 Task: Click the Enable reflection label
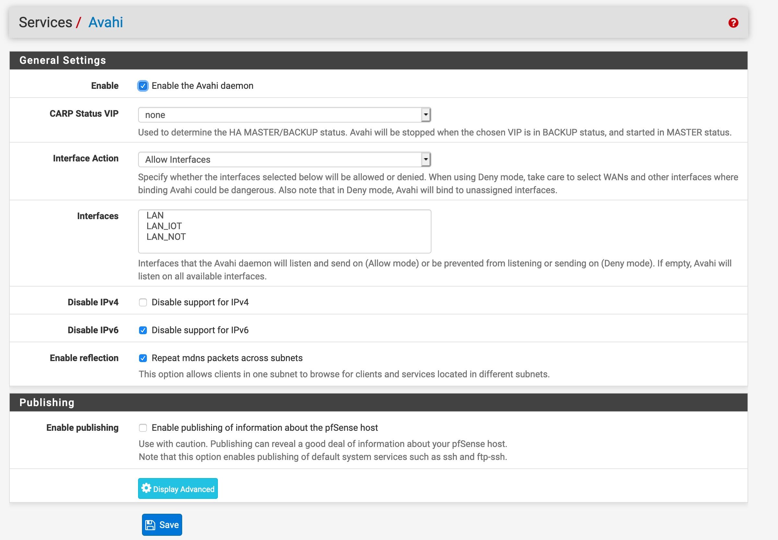(x=84, y=358)
